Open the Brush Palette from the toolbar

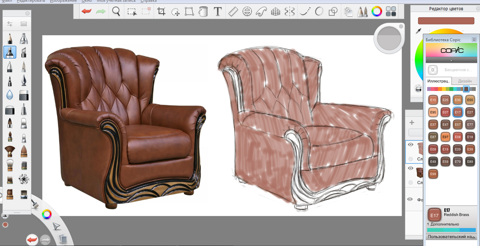tap(362, 12)
